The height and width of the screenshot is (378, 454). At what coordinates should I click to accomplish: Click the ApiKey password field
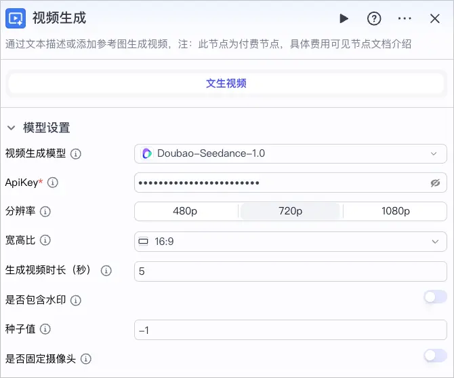click(x=291, y=183)
